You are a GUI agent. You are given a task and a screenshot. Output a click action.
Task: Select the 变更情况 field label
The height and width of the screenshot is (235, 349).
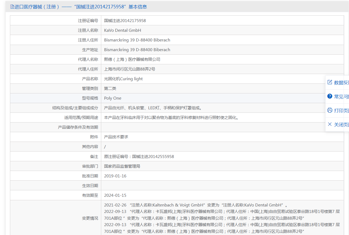point(90,218)
